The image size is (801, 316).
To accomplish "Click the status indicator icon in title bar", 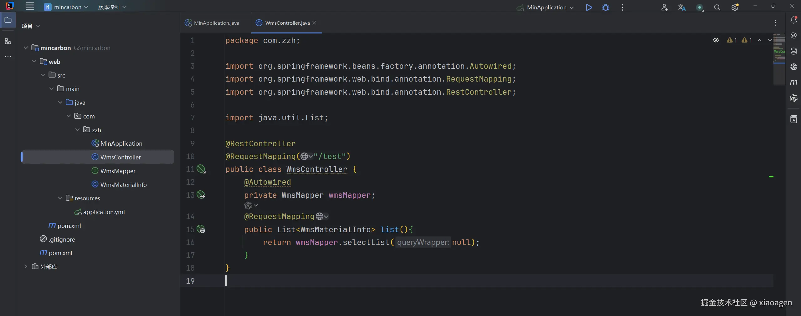I will pyautogui.click(x=699, y=7).
